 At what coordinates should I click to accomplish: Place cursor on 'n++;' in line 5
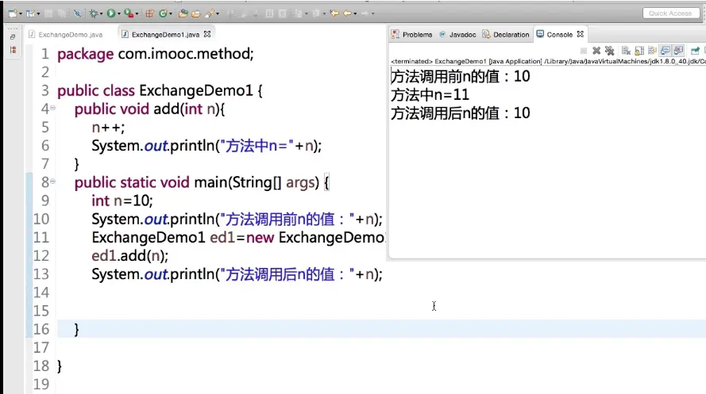(108, 128)
